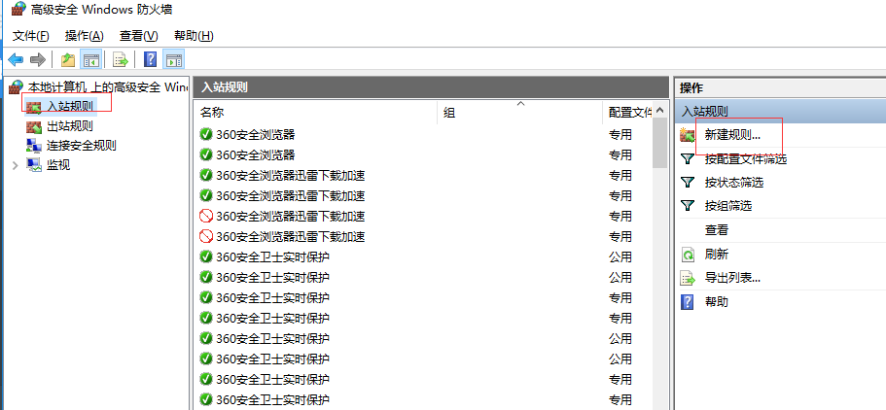Open the 文件(F) menu
This screenshot has height=410, width=886.
(31, 36)
